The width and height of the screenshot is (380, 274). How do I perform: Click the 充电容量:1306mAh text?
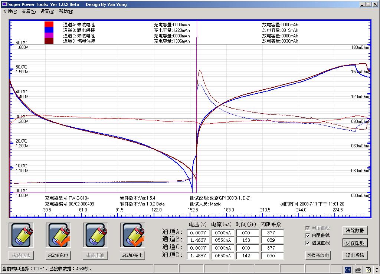coord(172,41)
